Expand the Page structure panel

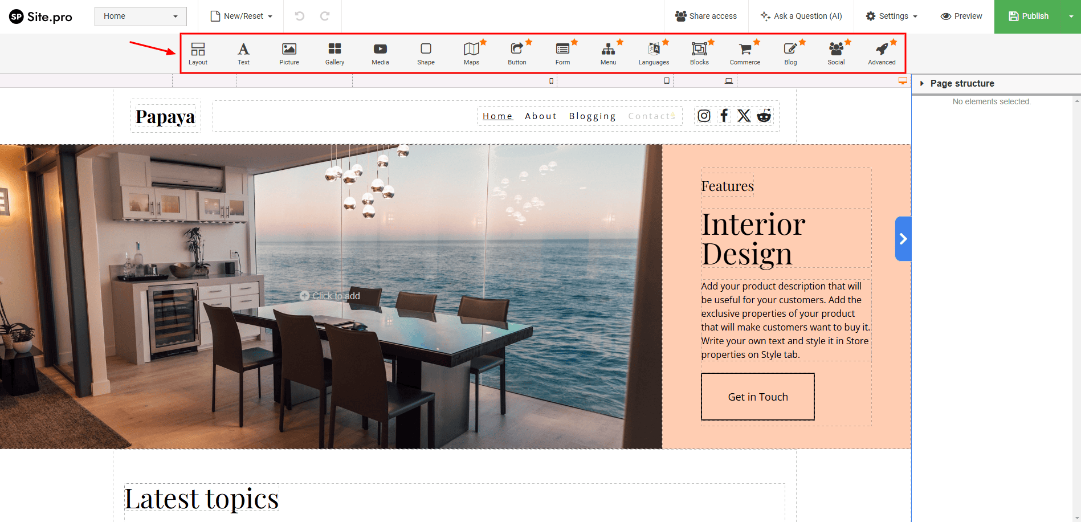point(922,83)
